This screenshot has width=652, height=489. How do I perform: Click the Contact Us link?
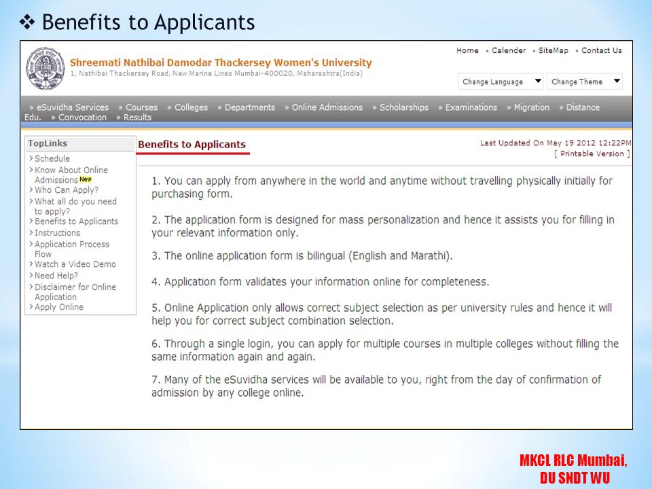[x=601, y=50]
